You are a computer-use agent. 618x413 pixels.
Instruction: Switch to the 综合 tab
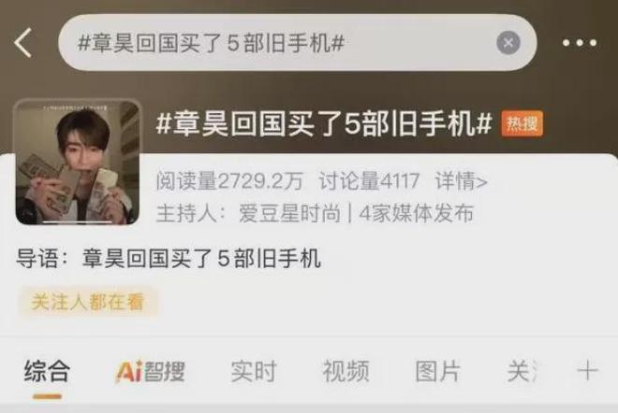(48, 371)
